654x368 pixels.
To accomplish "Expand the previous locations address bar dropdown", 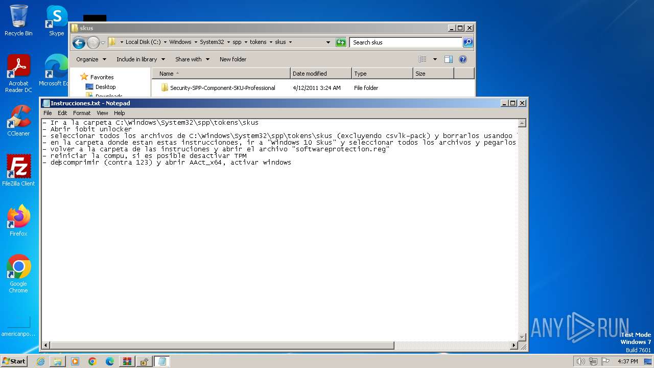I will point(328,42).
